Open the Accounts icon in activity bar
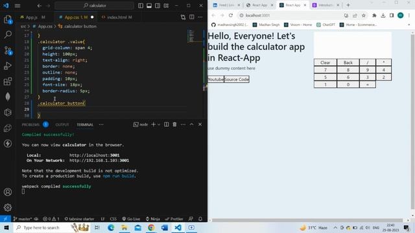This screenshot has width=415, height=233. pyautogui.click(x=8, y=192)
